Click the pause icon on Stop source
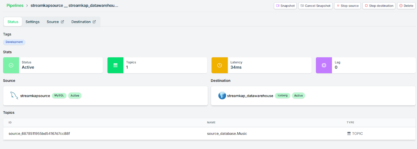 338,6
